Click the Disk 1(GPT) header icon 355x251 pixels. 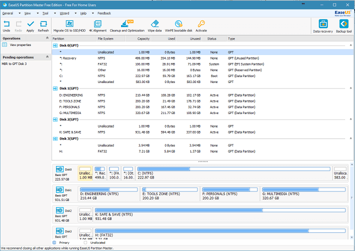tap(55, 88)
